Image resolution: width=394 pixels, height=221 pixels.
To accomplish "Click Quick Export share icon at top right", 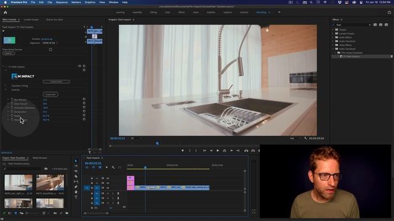I will [x=389, y=12].
